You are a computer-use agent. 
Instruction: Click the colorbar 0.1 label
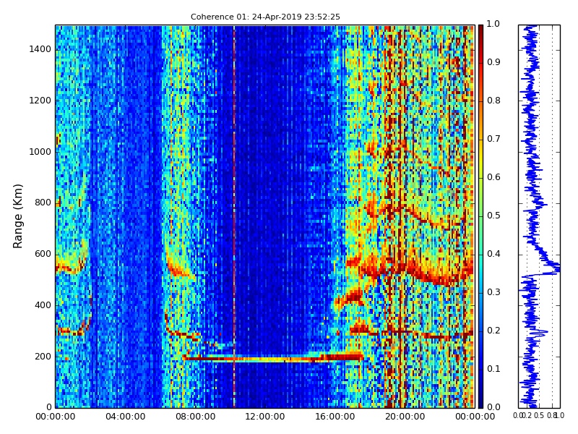493,369
